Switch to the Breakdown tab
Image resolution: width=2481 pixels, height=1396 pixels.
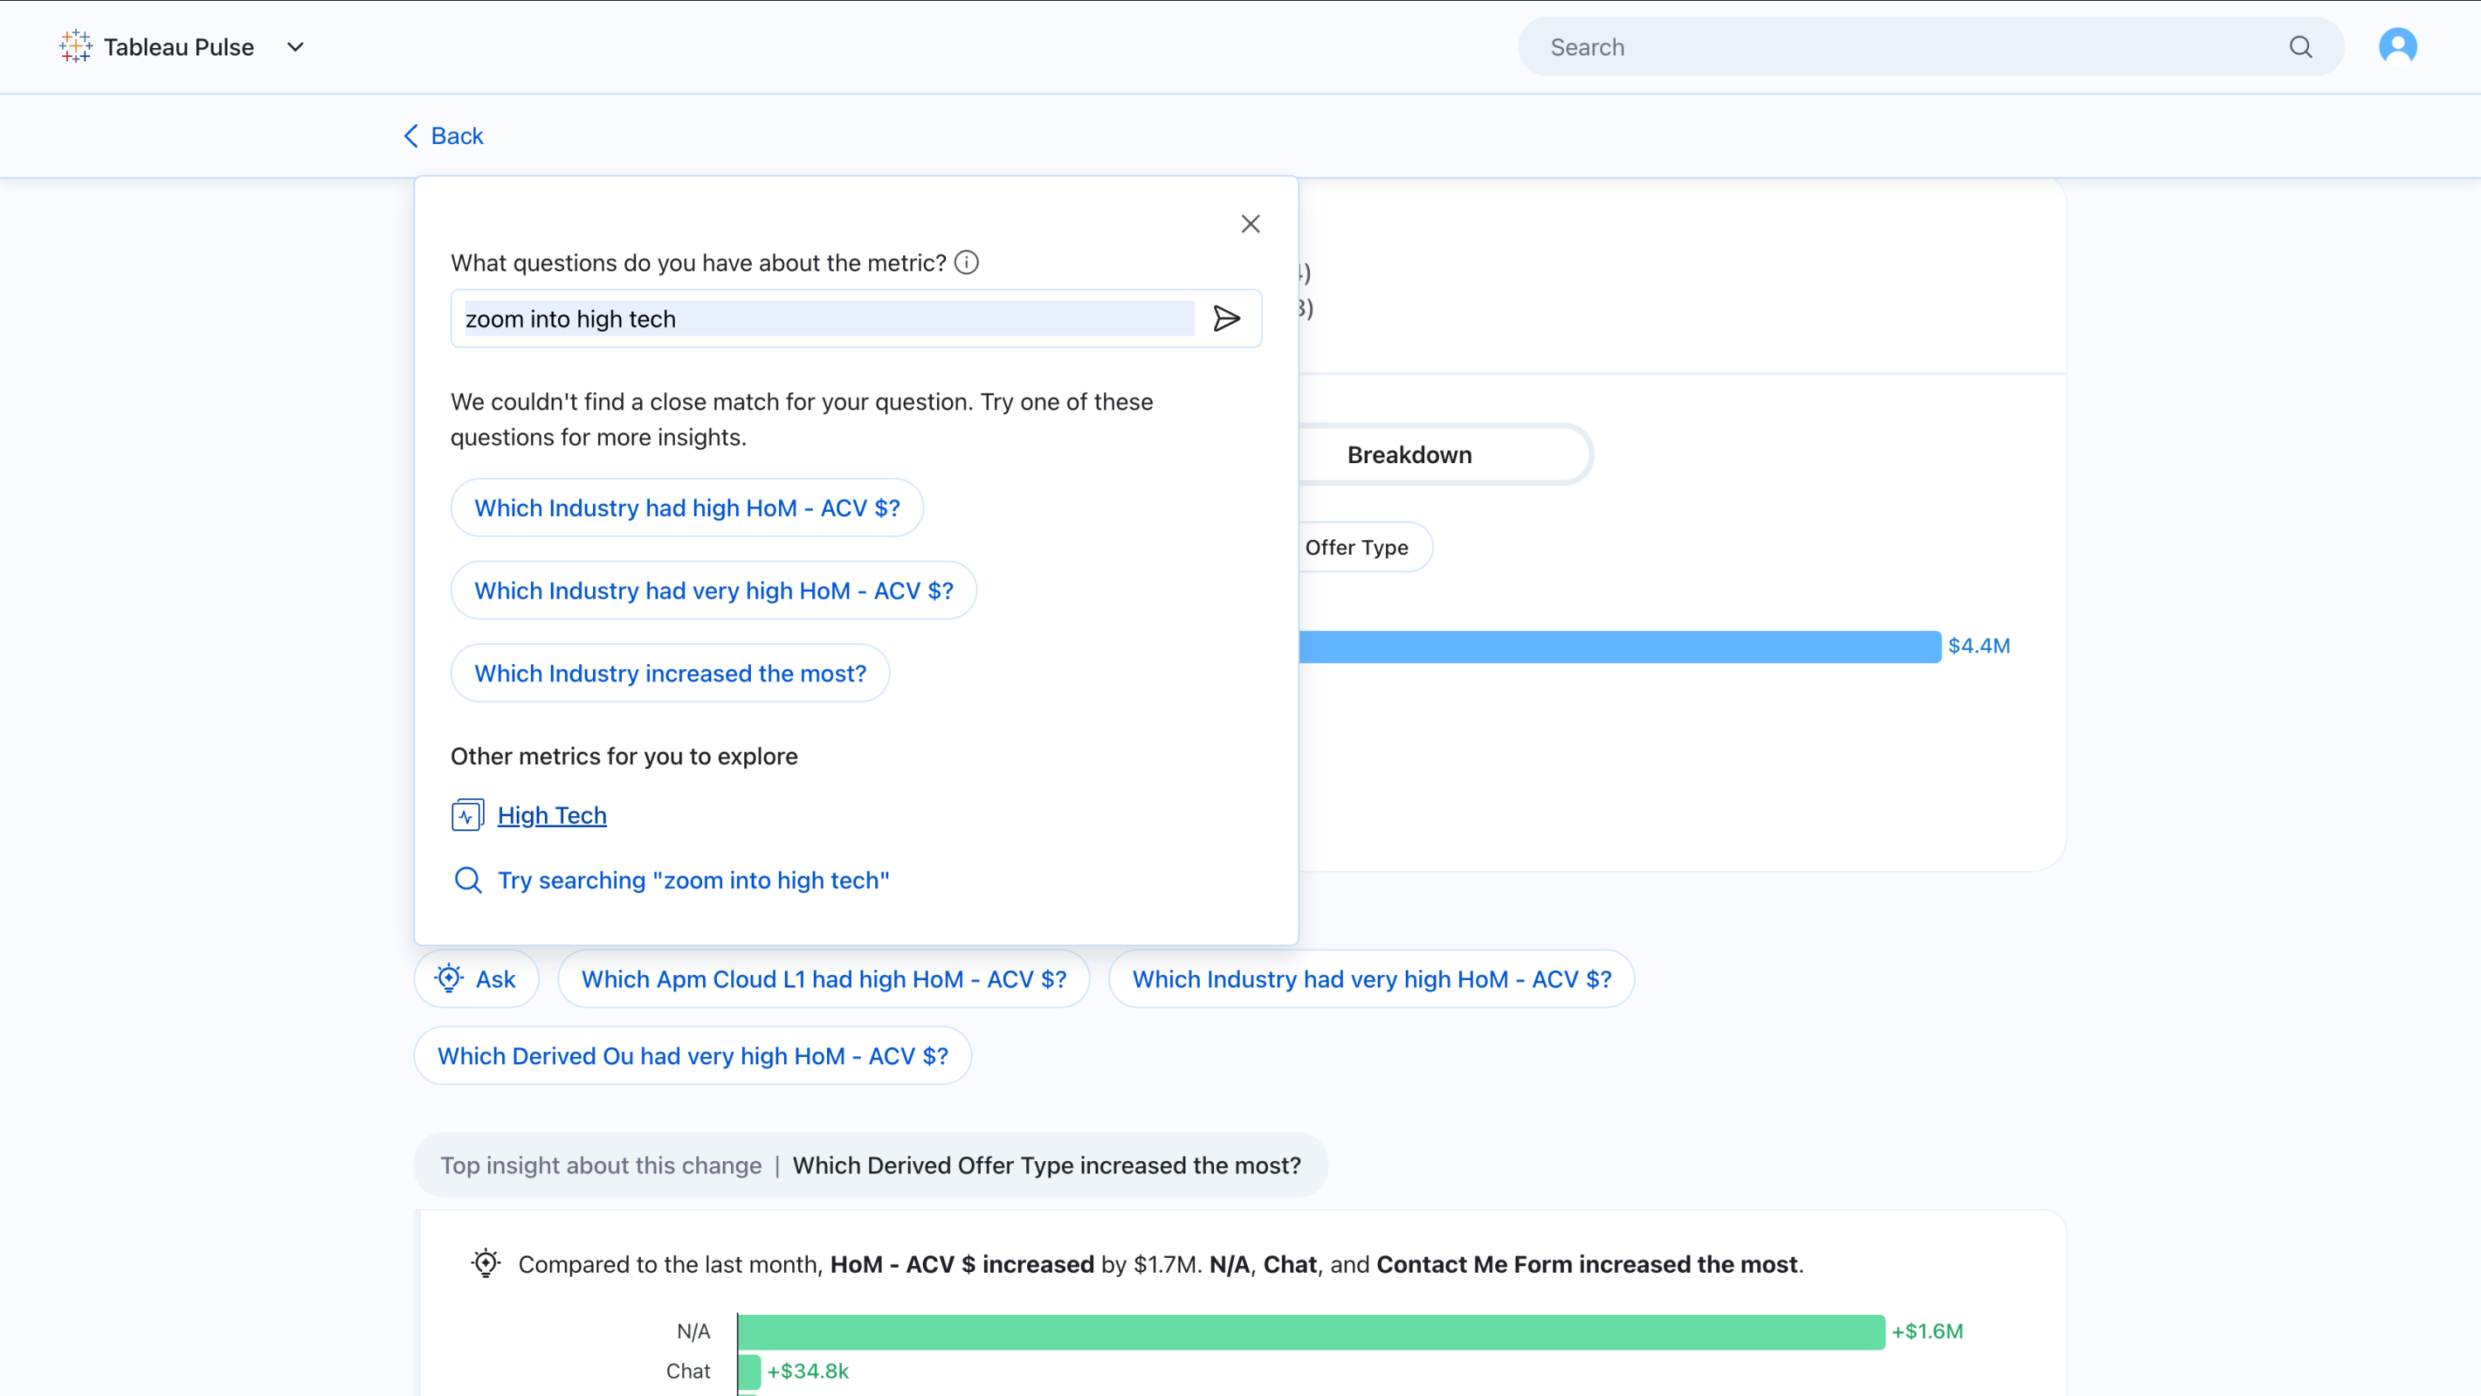pos(1409,455)
